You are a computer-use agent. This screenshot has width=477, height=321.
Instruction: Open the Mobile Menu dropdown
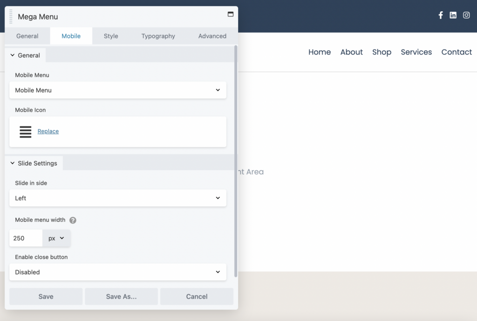[118, 90]
